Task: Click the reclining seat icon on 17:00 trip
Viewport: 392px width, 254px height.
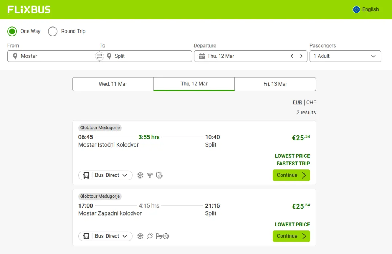Action: (159, 236)
